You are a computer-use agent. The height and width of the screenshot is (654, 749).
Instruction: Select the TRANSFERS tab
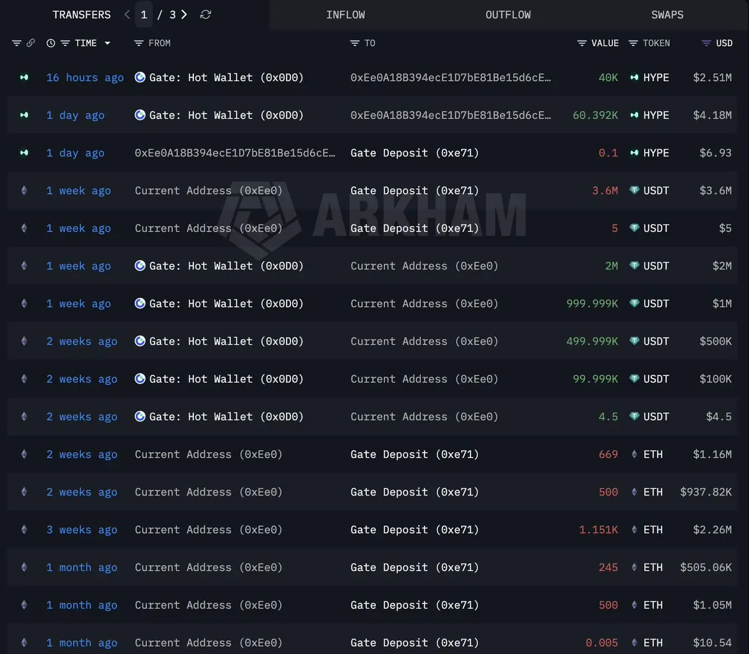[81, 14]
